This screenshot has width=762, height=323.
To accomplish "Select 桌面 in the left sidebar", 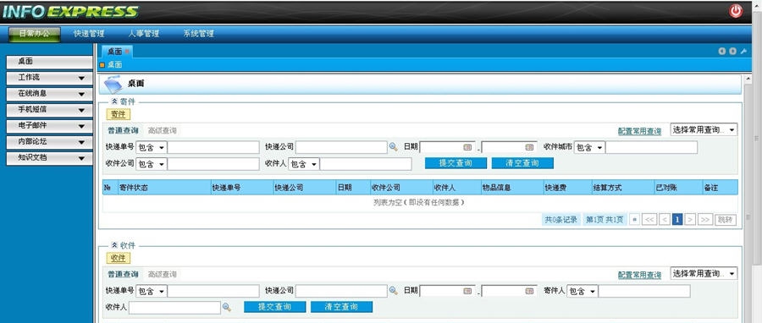I will (49, 62).
